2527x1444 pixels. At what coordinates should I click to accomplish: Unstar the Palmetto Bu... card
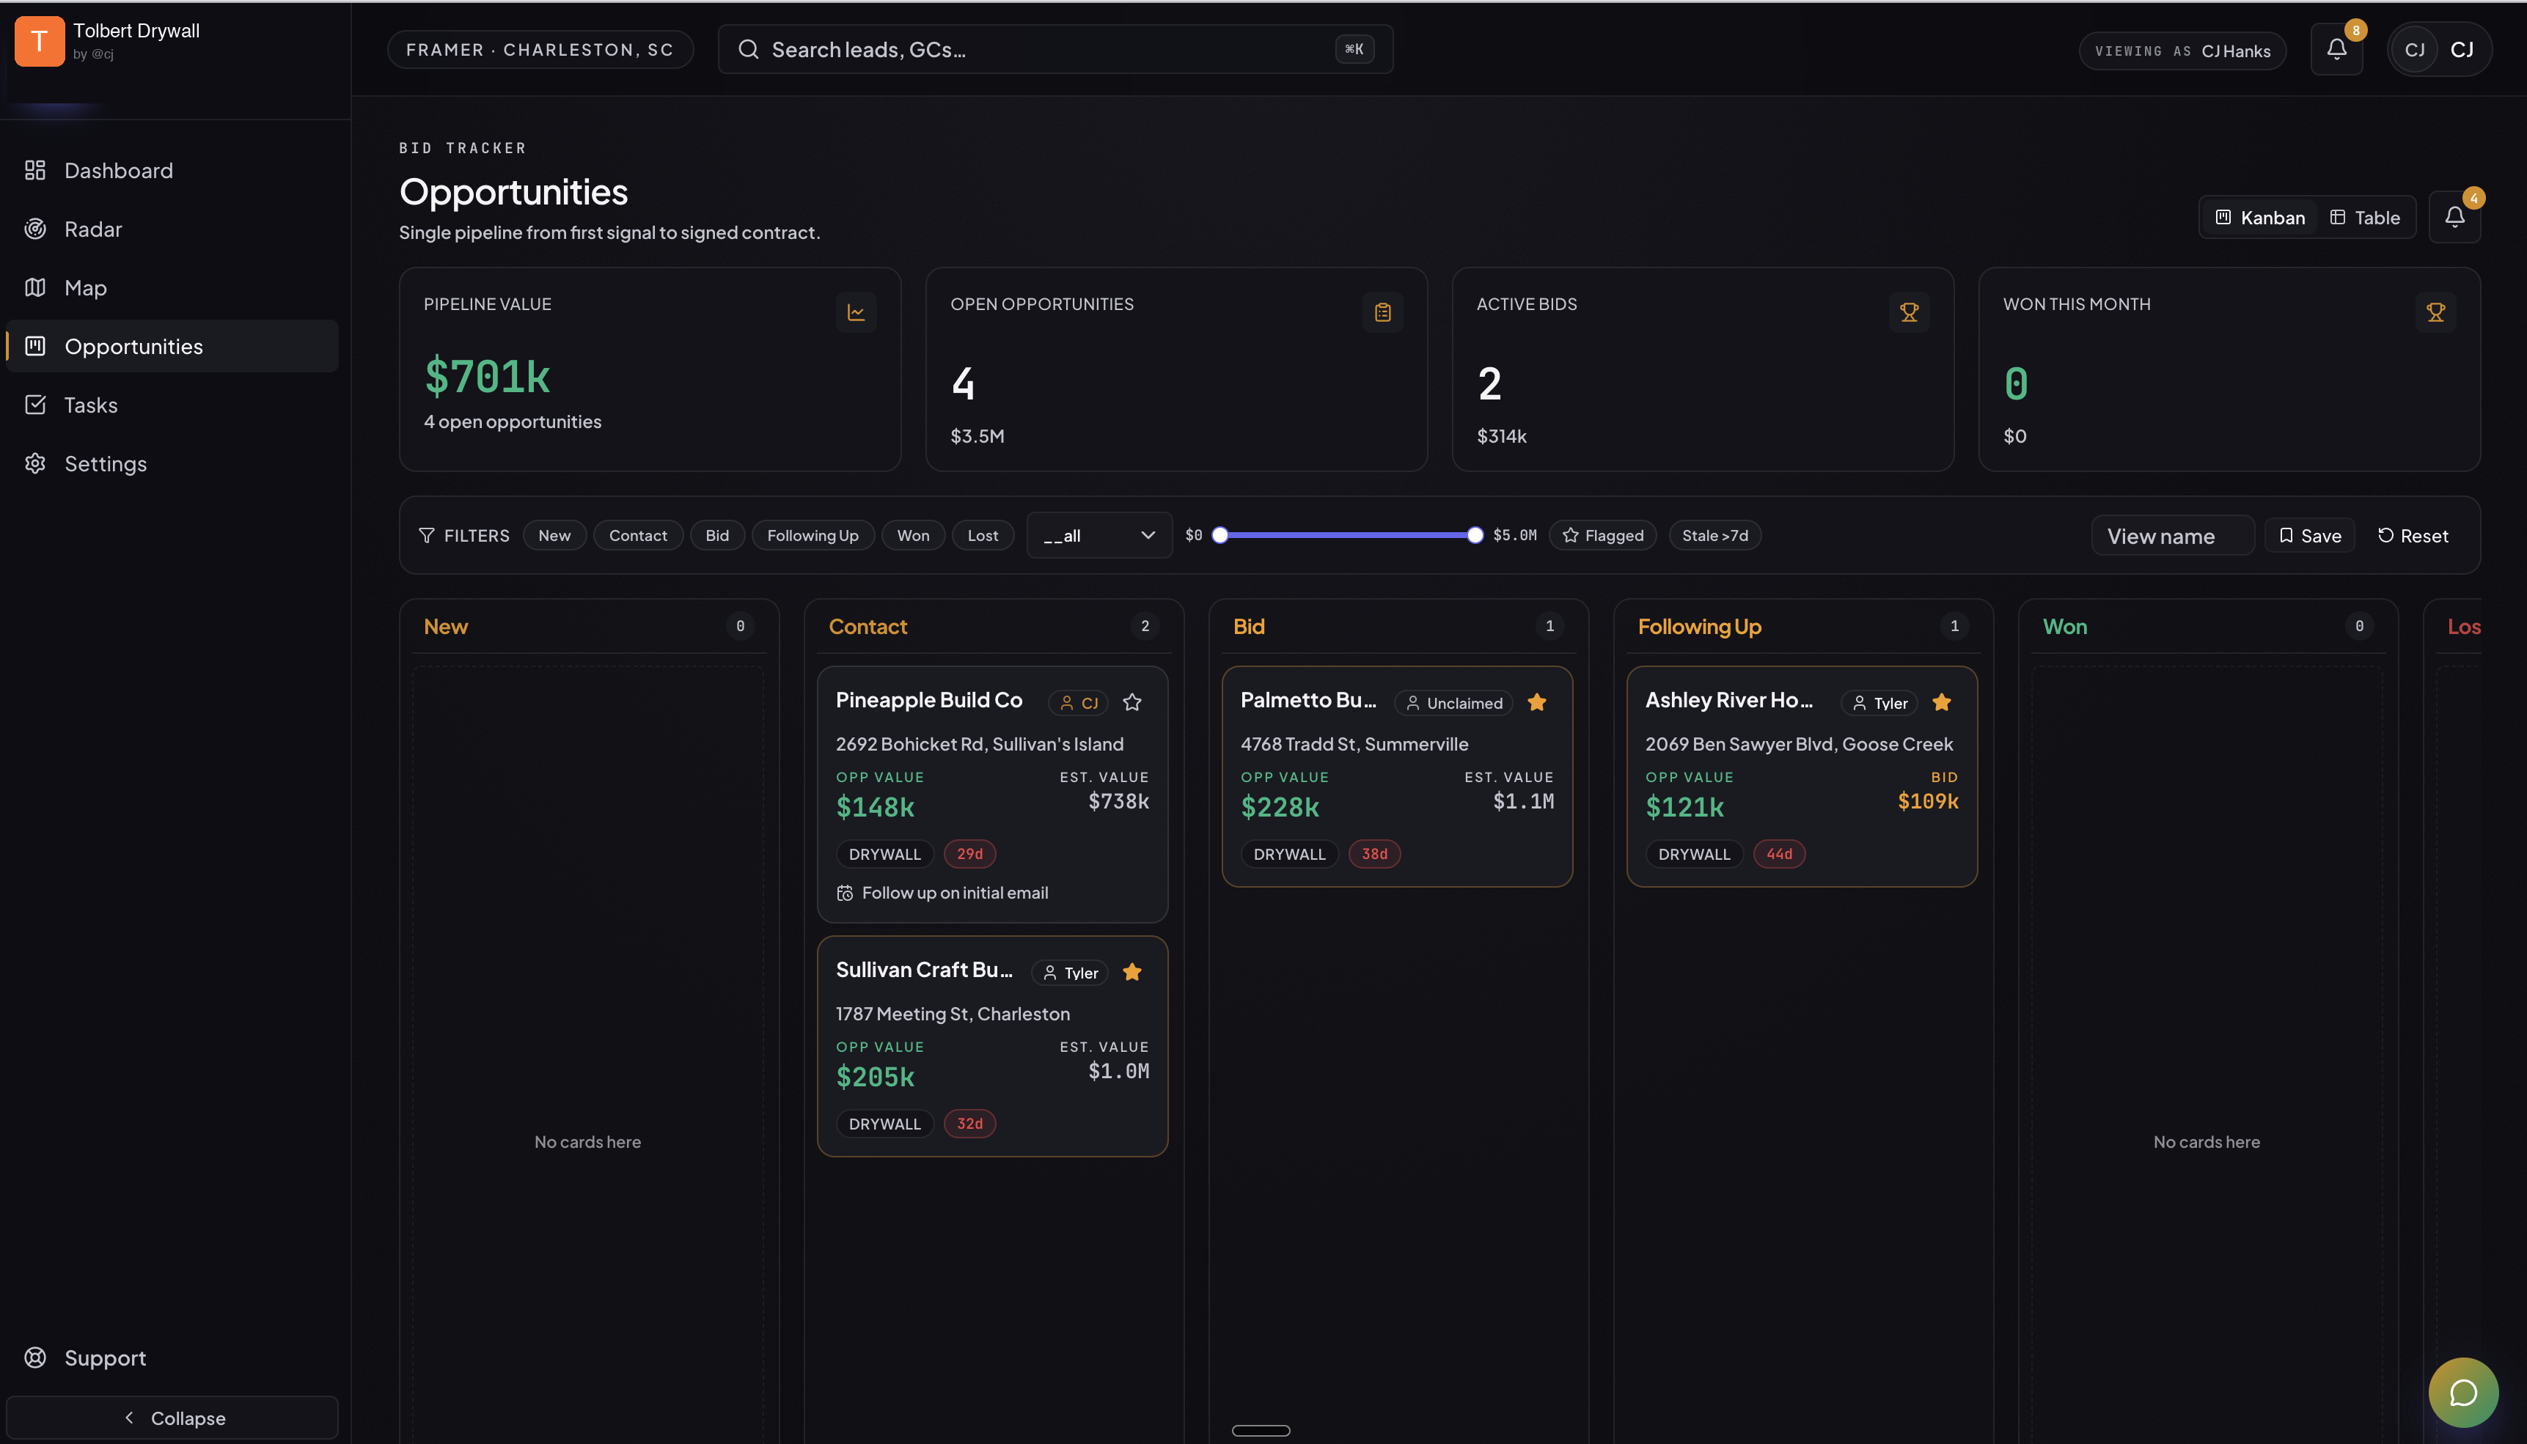coord(1537,702)
